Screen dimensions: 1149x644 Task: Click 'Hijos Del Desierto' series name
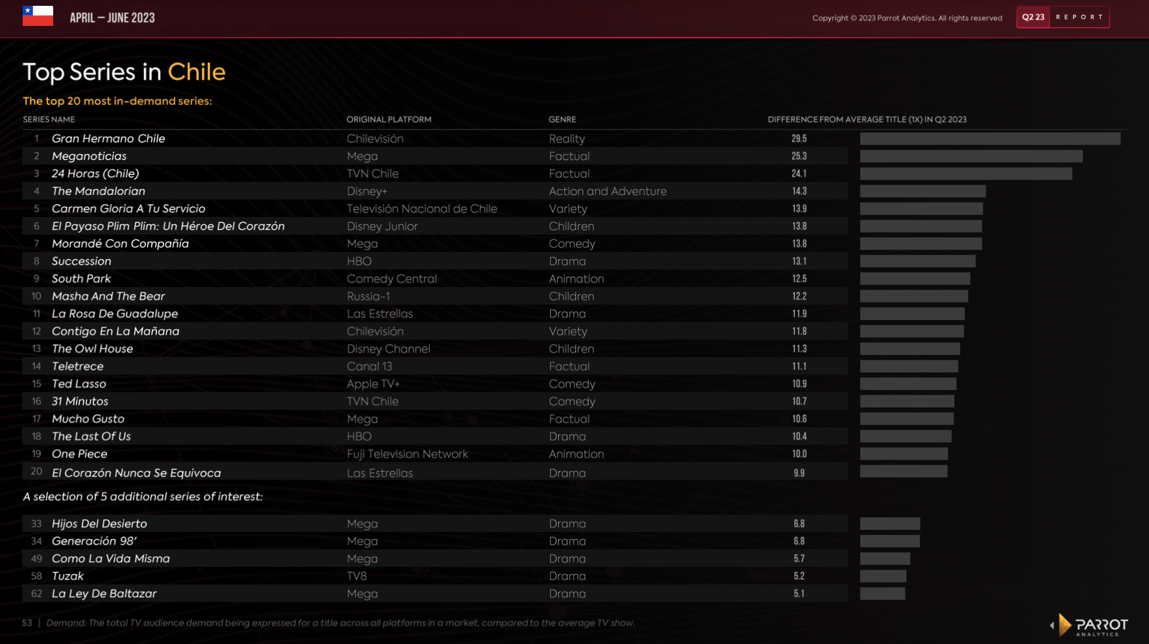(x=99, y=523)
